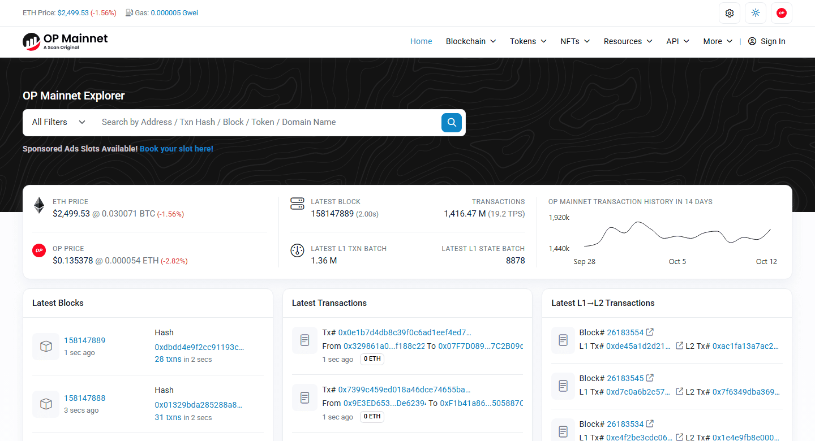Go to the Home nav item
Image resolution: width=815 pixels, height=441 pixels.
pyautogui.click(x=421, y=41)
